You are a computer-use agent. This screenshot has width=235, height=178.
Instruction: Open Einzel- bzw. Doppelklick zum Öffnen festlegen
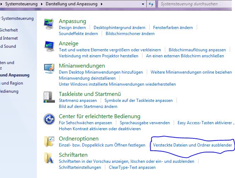pyautogui.click(x=102, y=145)
